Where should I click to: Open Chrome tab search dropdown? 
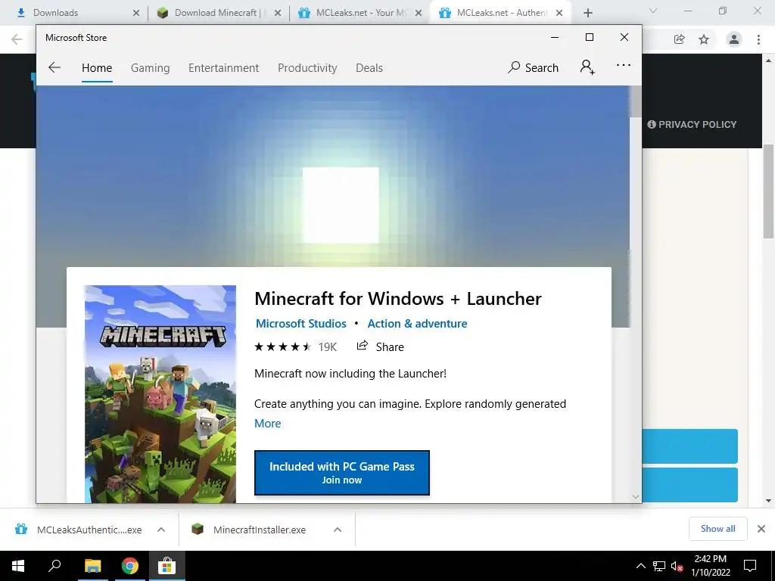(653, 11)
